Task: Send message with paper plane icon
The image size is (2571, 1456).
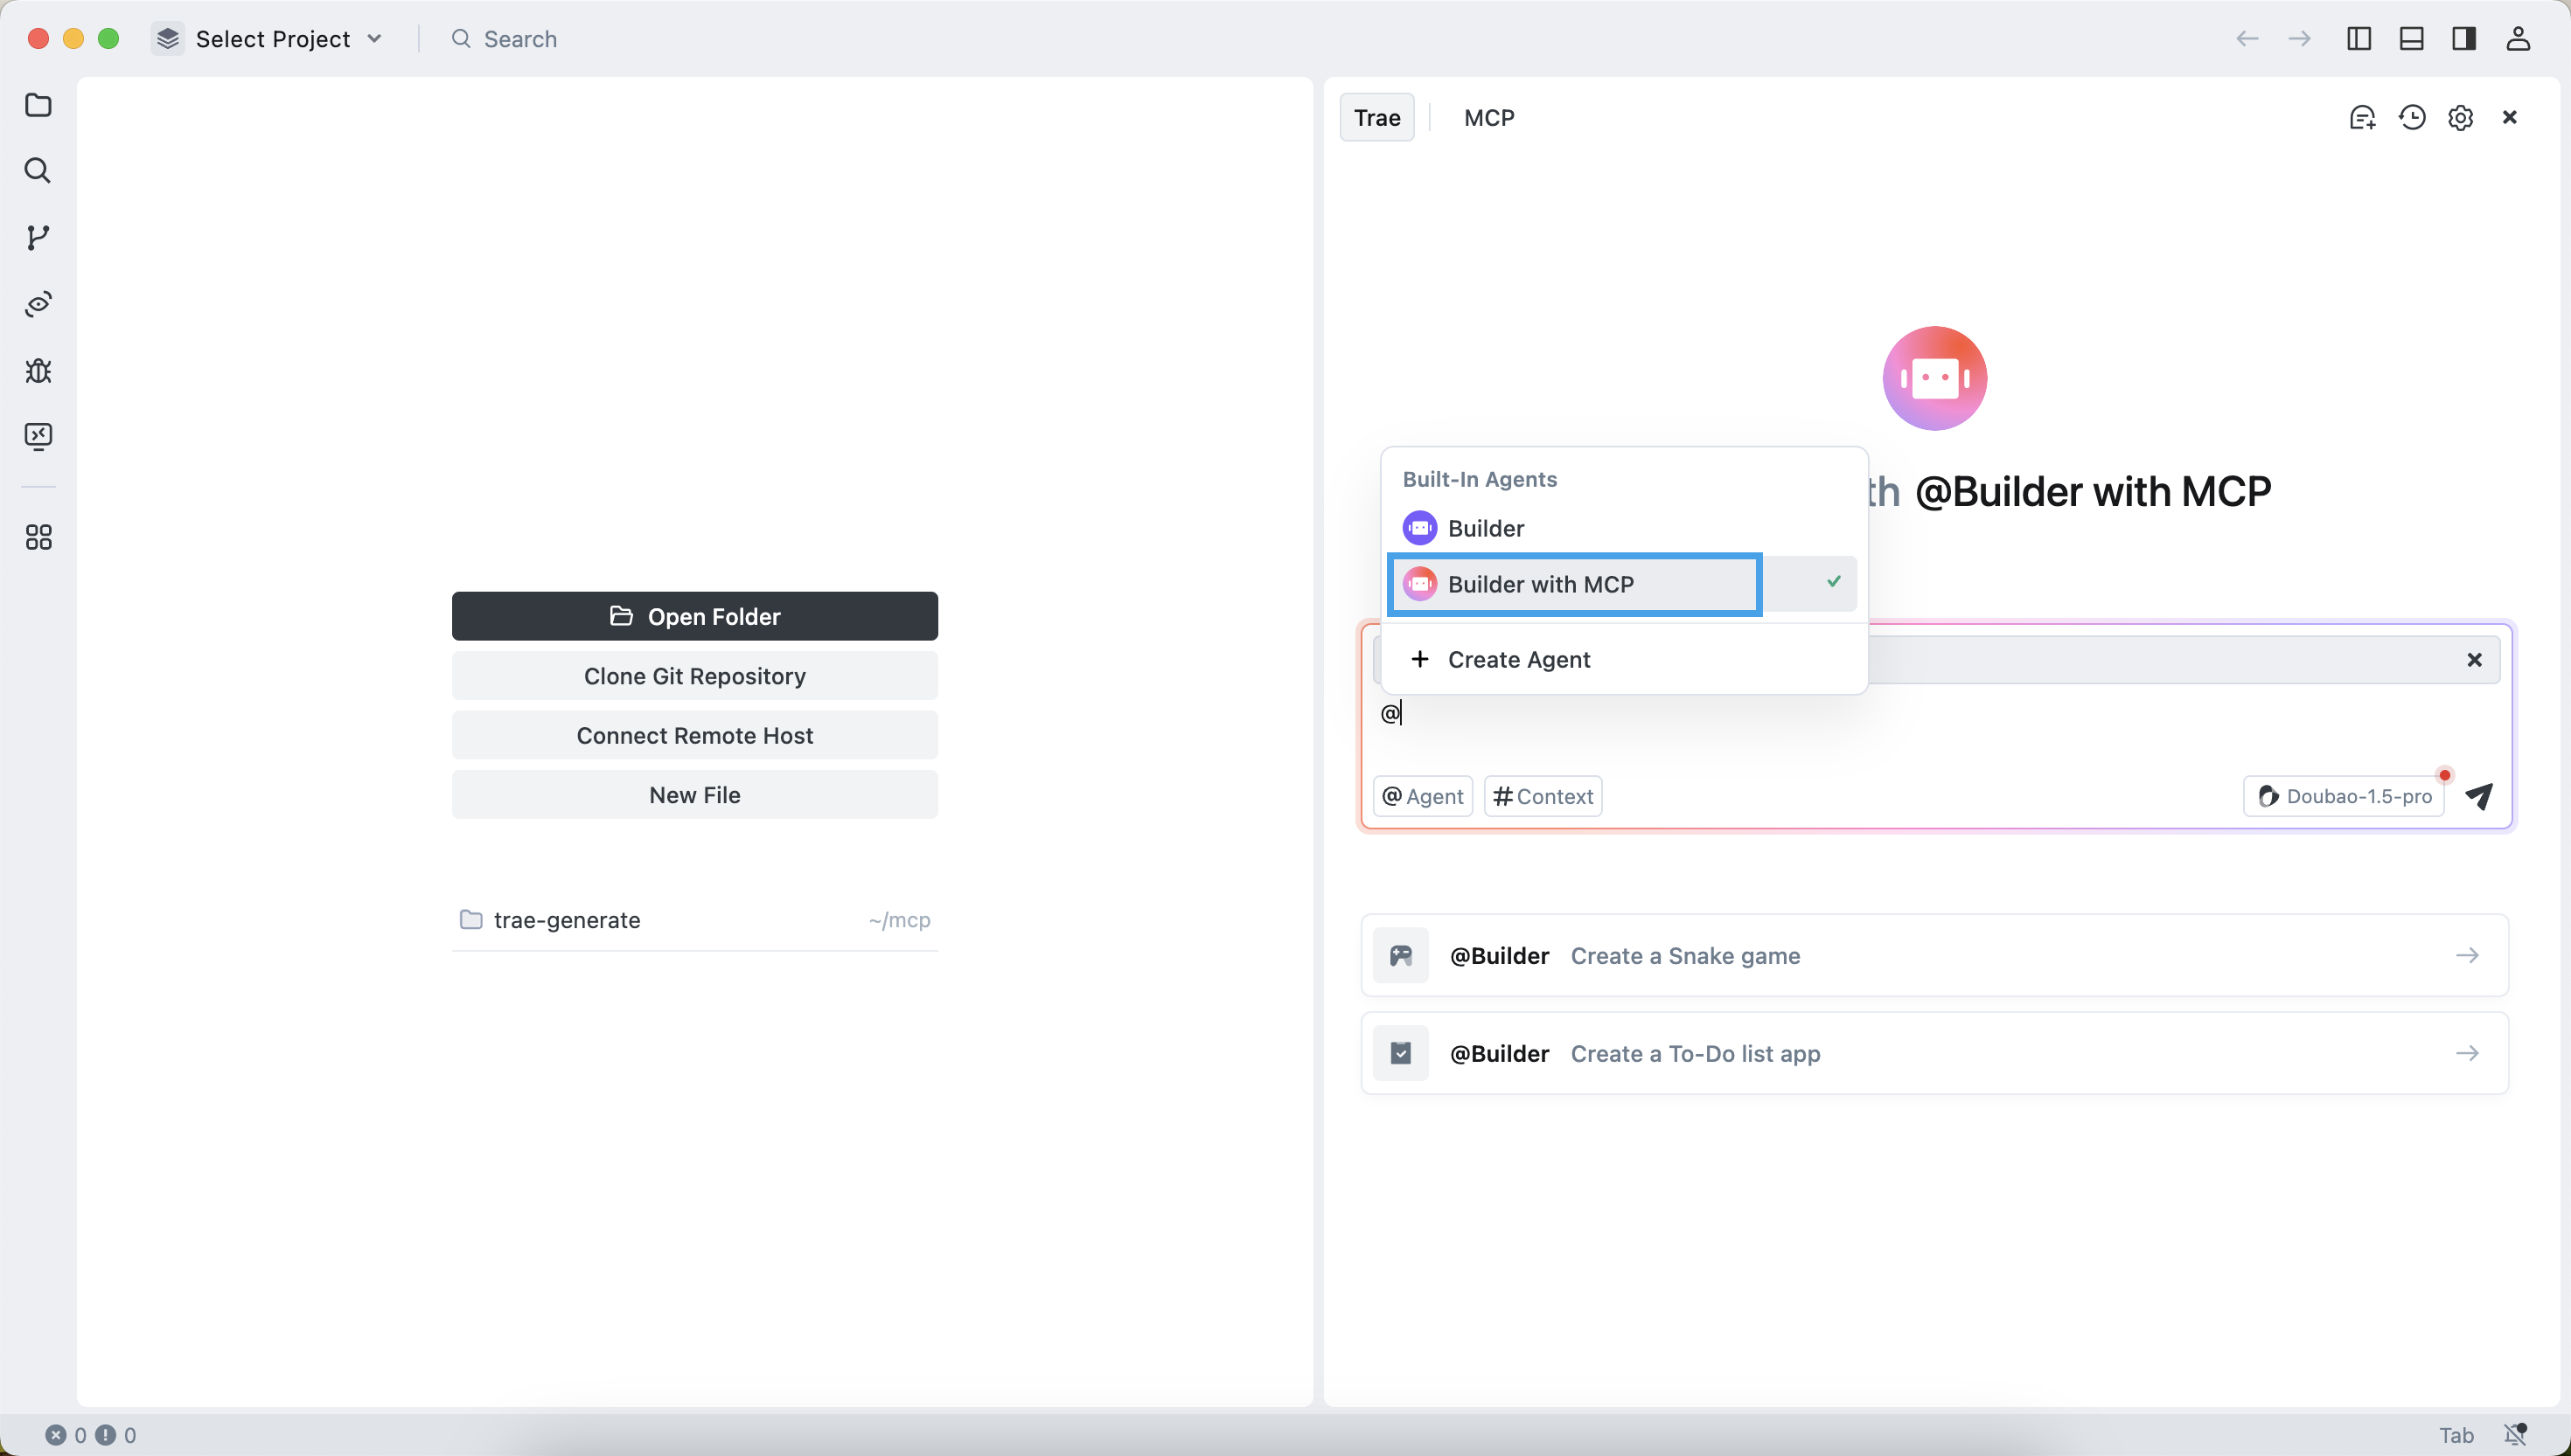Action: [x=2479, y=796]
